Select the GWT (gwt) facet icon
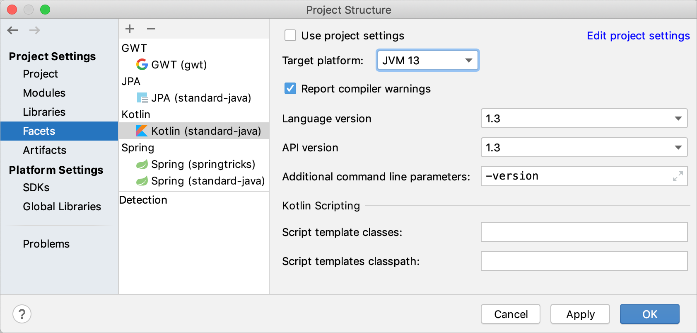Viewport: 697px width, 333px height. point(142,64)
